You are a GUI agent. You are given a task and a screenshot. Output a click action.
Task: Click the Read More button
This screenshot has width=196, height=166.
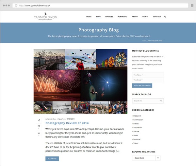[x=52, y=159]
